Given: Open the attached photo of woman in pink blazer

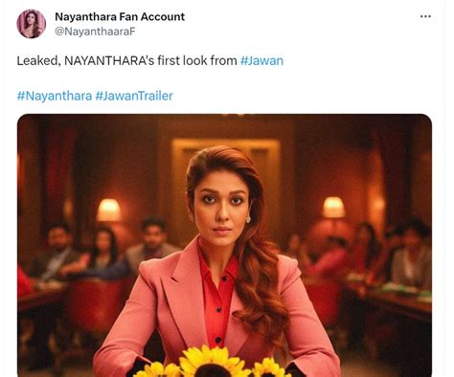Looking at the screenshot, I should 224,245.
